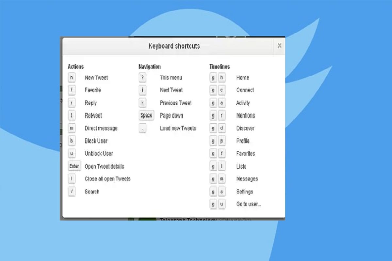Click the 'b' key beside Block User

click(x=72, y=141)
